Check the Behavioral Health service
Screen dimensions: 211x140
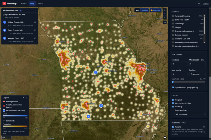click(173, 20)
